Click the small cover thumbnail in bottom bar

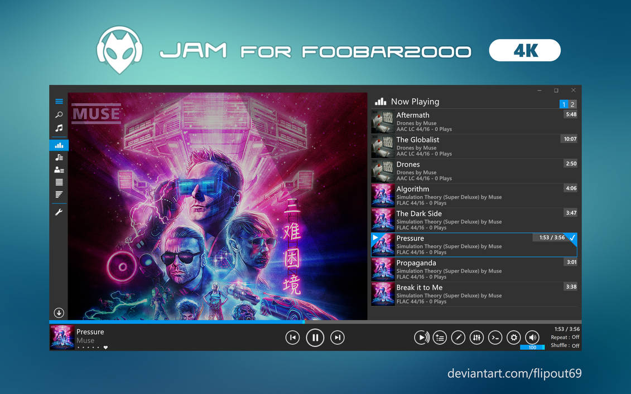[62, 337]
